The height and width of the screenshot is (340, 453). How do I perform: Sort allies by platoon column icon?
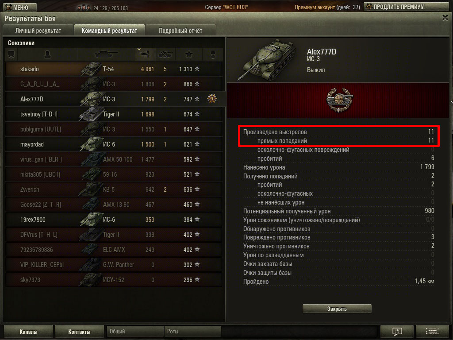(11, 54)
